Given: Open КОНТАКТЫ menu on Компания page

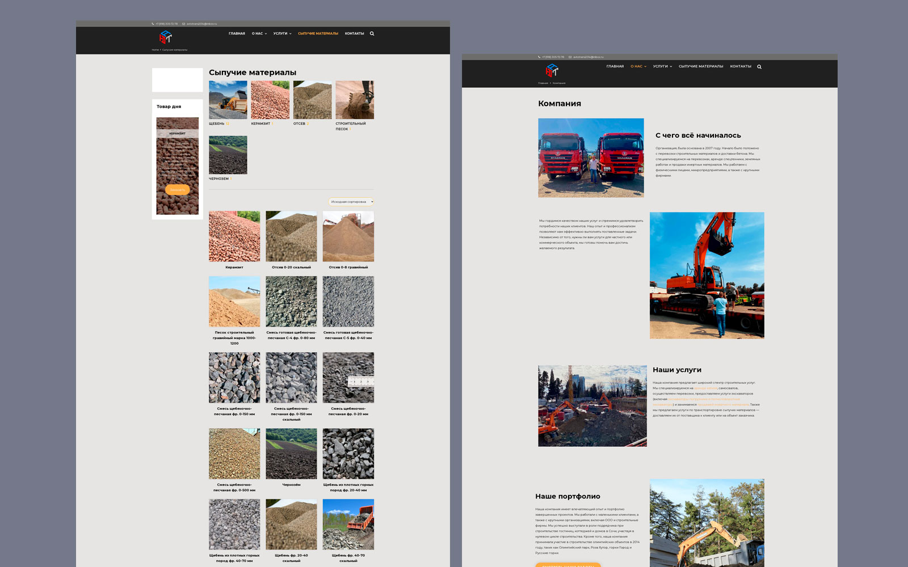Looking at the screenshot, I should point(741,66).
